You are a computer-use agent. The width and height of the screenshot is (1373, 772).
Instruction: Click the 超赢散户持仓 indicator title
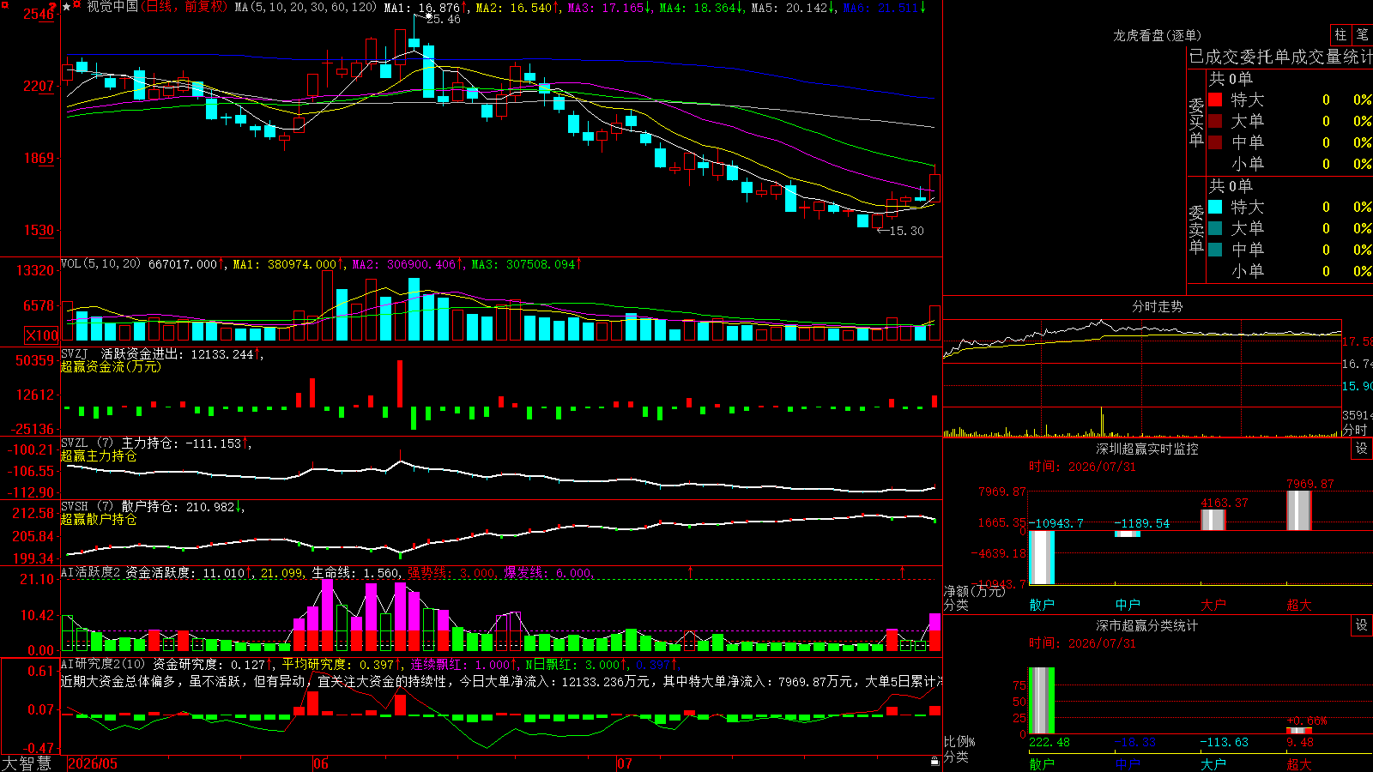[99, 519]
